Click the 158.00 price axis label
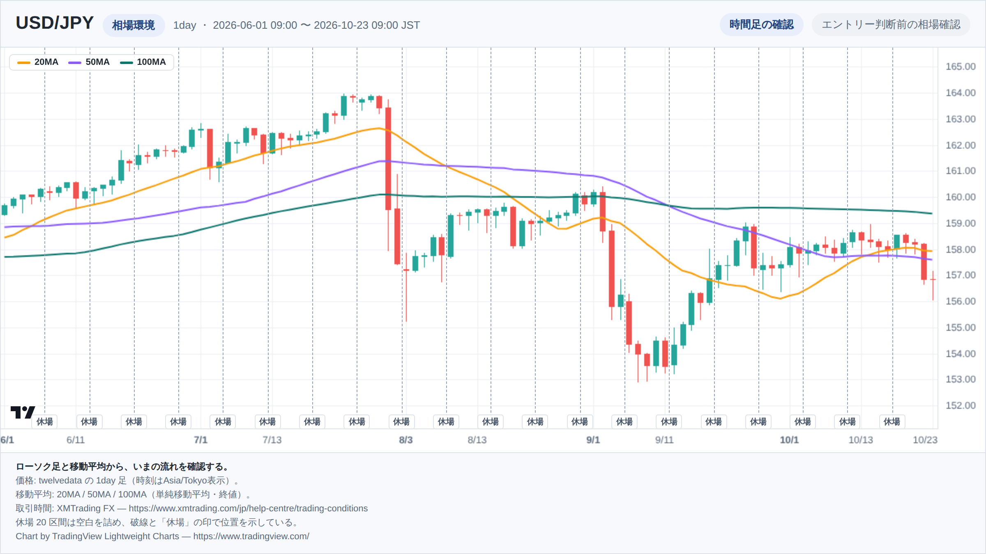This screenshot has height=554, width=986. pyautogui.click(x=961, y=250)
